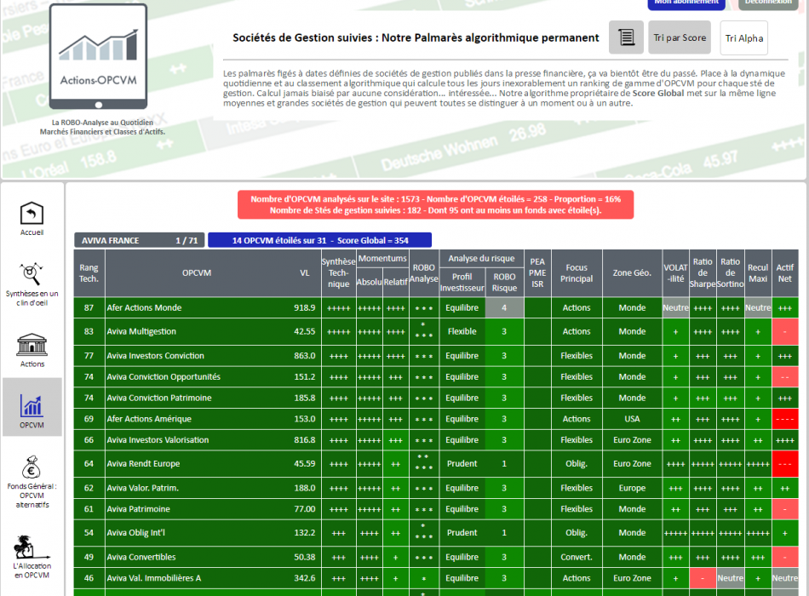The height and width of the screenshot is (596, 809).
Task: Click the Déconnexion button
Action: pyautogui.click(x=768, y=3)
